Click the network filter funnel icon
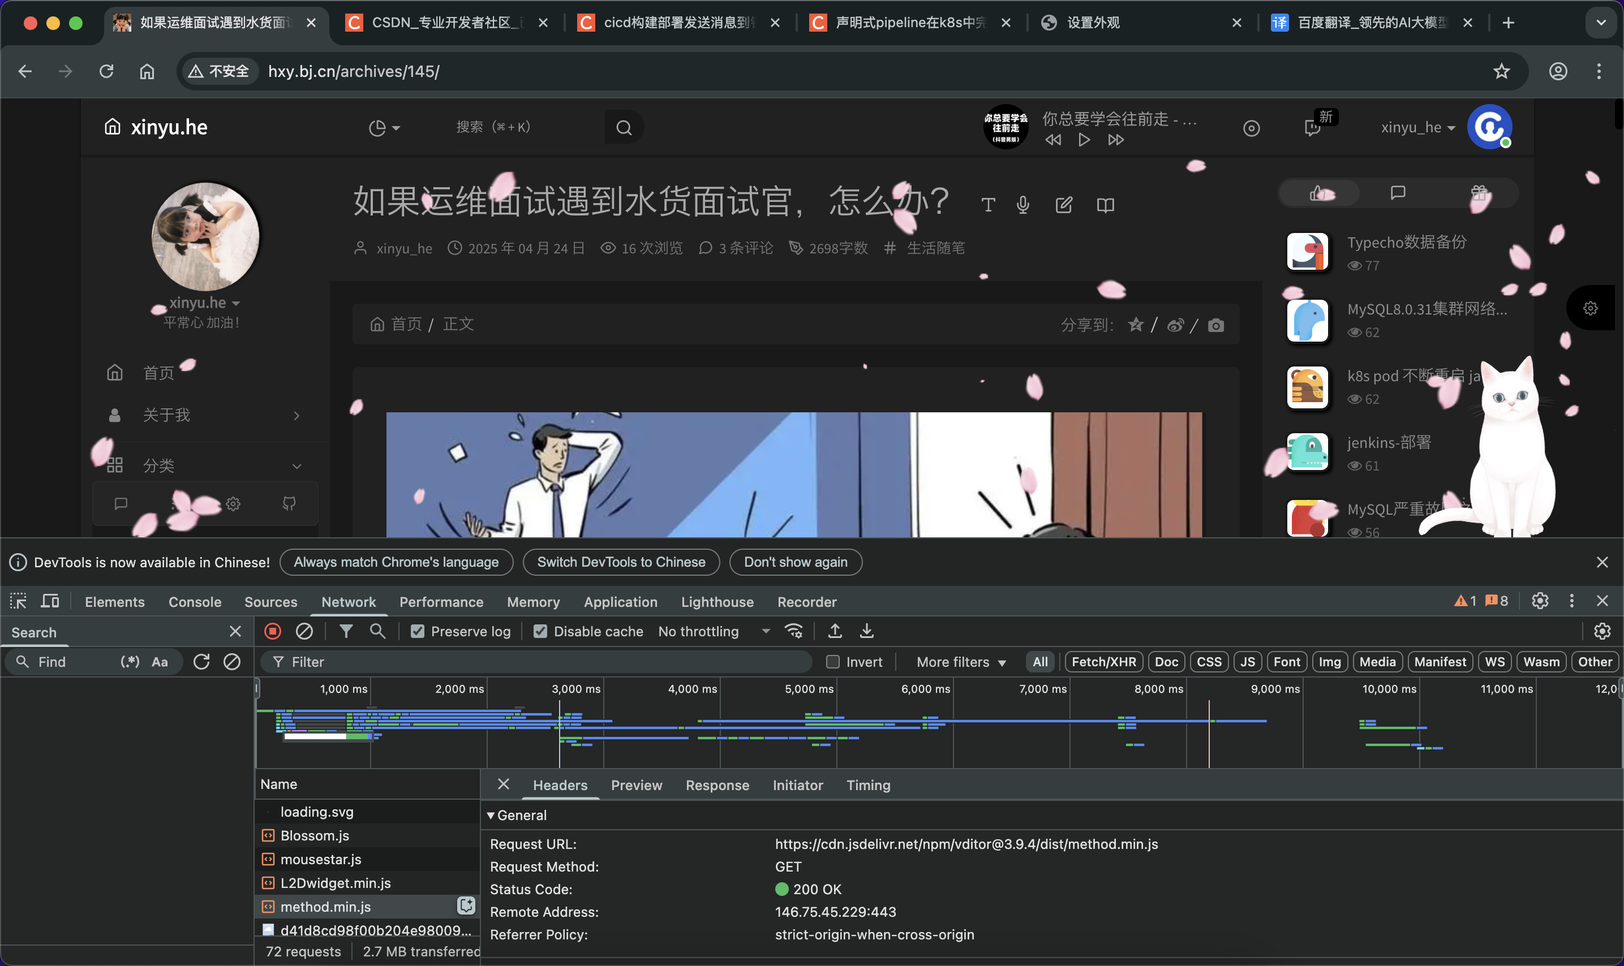Viewport: 1624px width, 966px height. (346, 631)
